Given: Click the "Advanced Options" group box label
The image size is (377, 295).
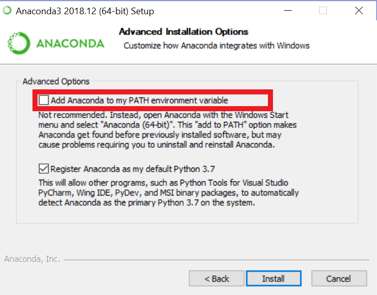Looking at the screenshot, I should click(56, 81).
